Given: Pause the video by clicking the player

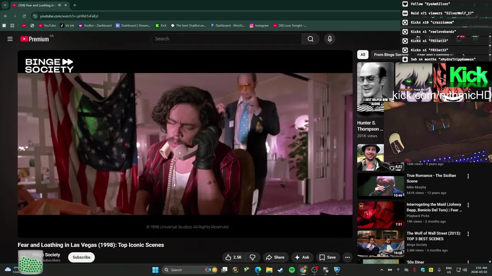Looking at the screenshot, I should tap(185, 144).
